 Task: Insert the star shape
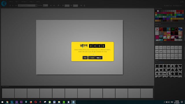173,66
